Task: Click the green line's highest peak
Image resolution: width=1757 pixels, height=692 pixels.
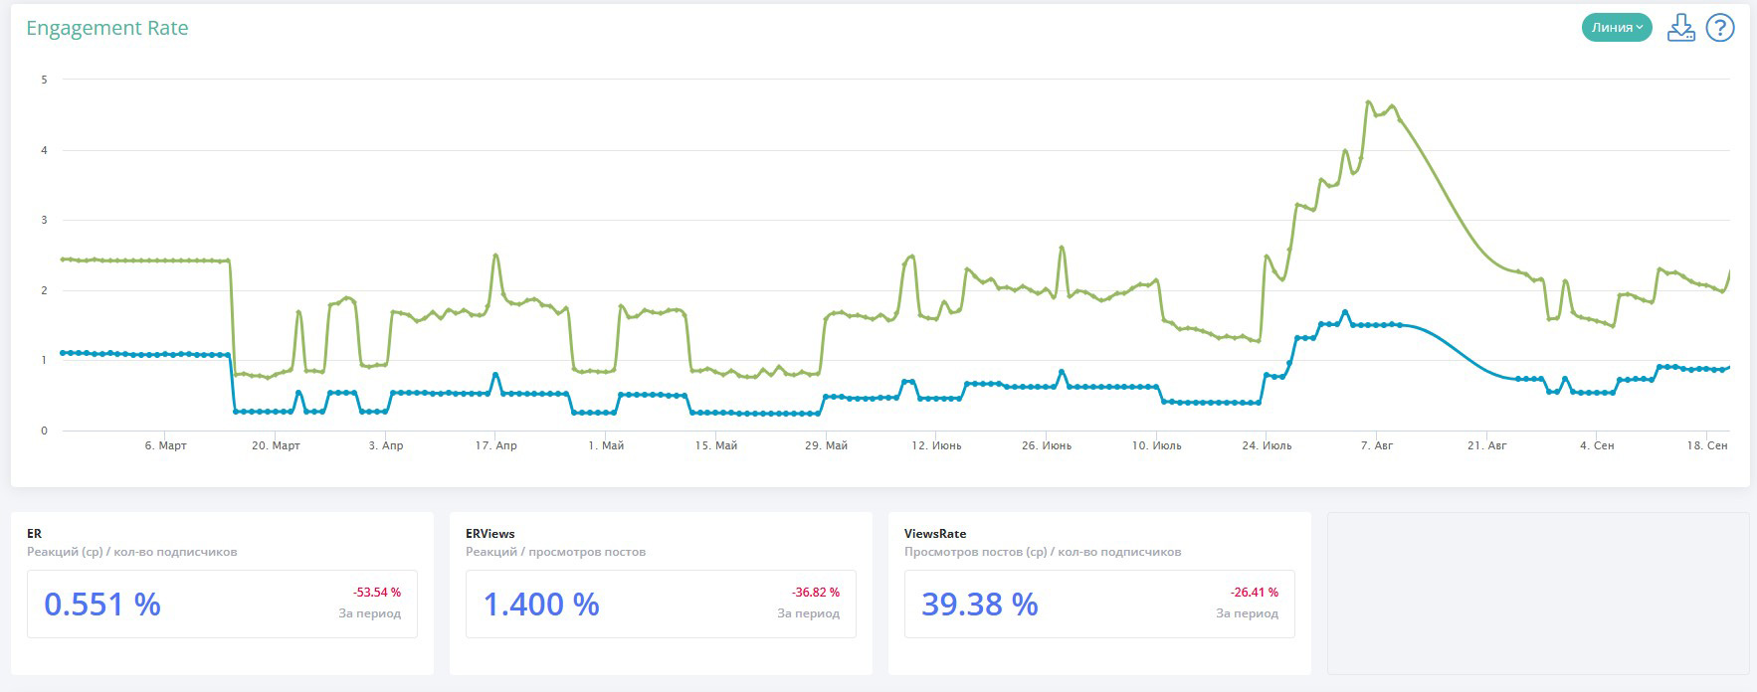Action: (x=1369, y=102)
